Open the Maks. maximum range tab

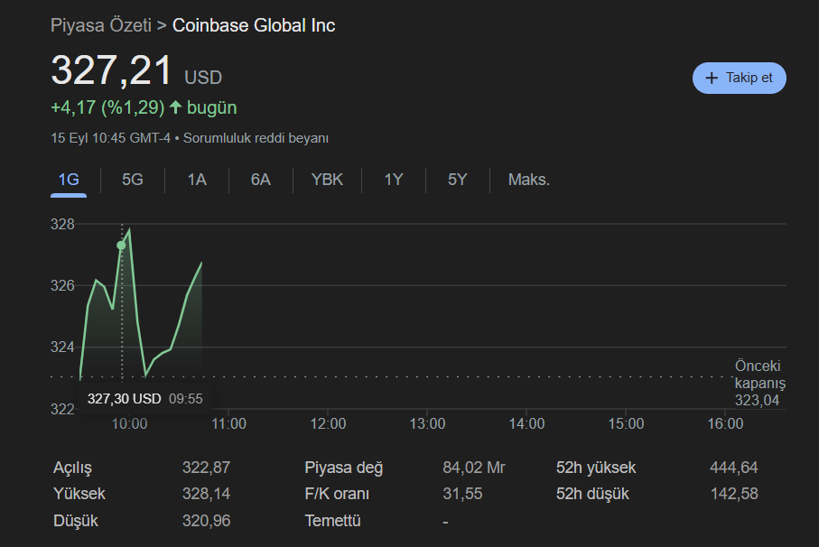pyautogui.click(x=529, y=180)
